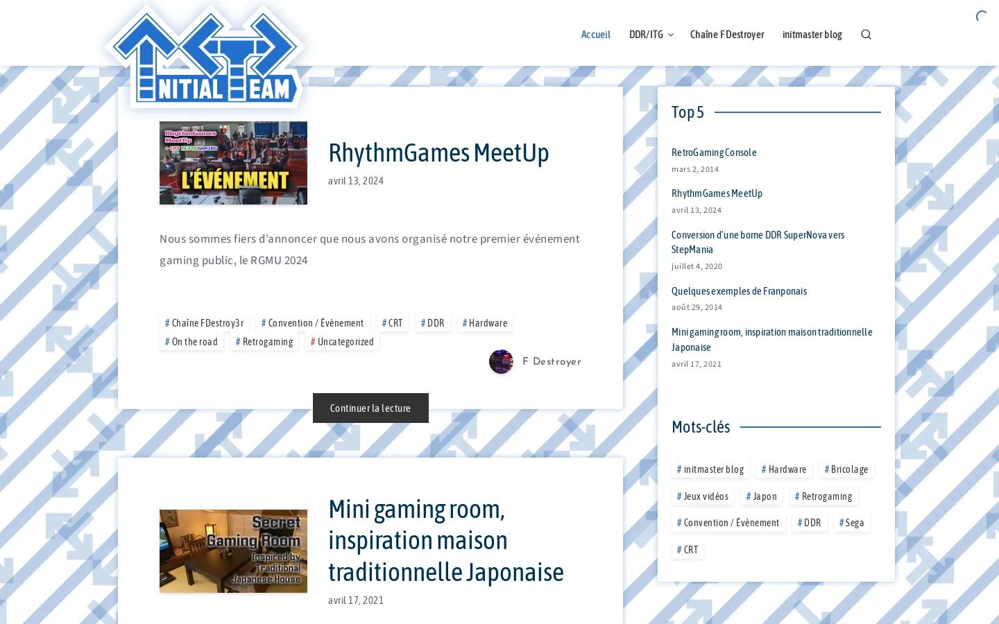Choose Retrogaming keyword in Mots-clés
Screen dimensions: 999x624
coord(823,496)
